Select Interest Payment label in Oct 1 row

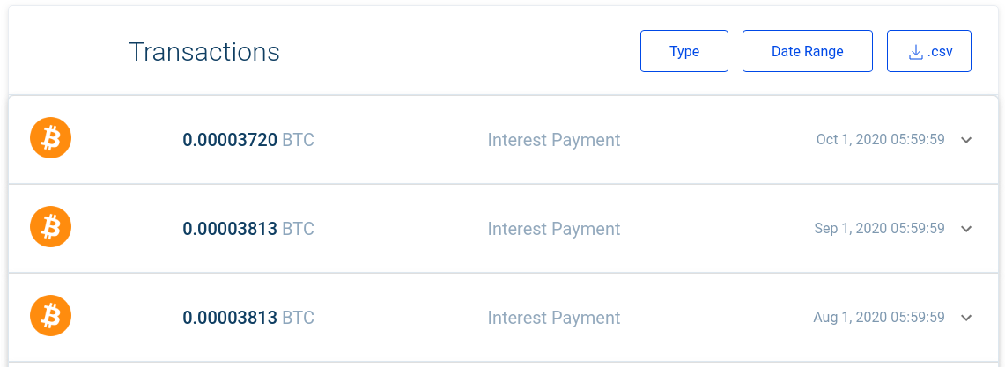(x=554, y=140)
